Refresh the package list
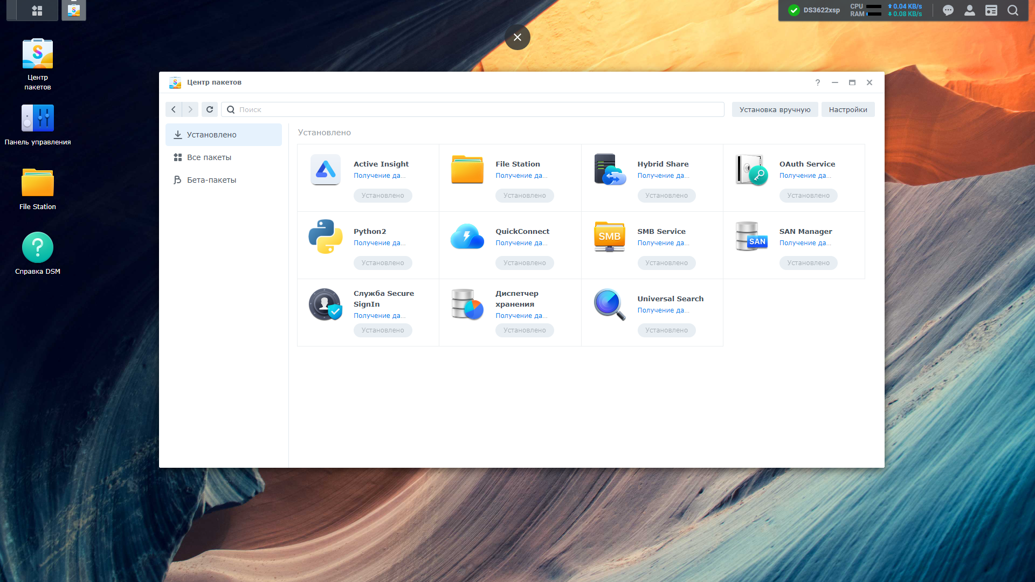1035x582 pixels. pos(210,109)
